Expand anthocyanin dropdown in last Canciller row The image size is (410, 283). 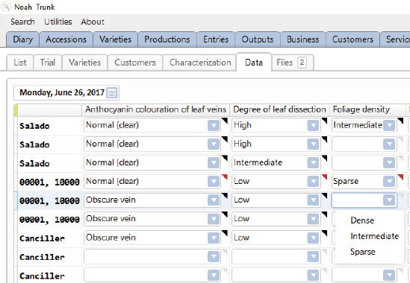click(x=214, y=275)
